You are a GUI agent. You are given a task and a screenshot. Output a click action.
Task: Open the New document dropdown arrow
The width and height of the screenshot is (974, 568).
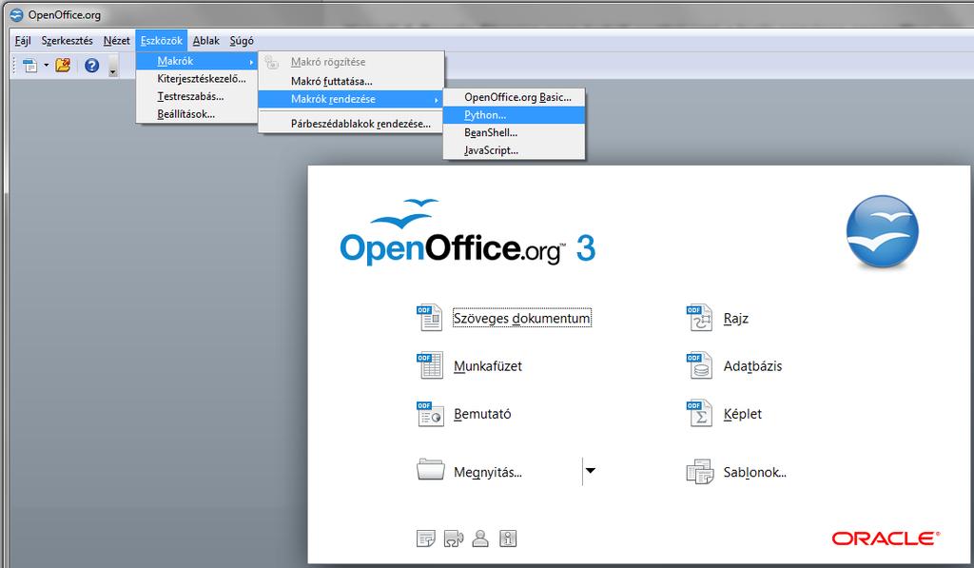tap(46, 65)
